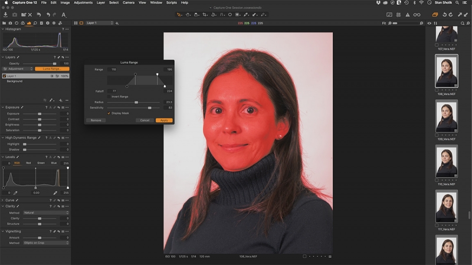Open the Color tool tab icon

point(22,23)
